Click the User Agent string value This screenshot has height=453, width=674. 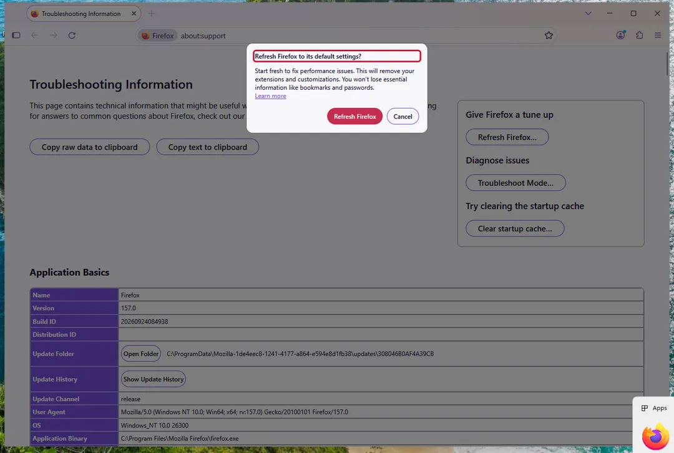pos(234,412)
